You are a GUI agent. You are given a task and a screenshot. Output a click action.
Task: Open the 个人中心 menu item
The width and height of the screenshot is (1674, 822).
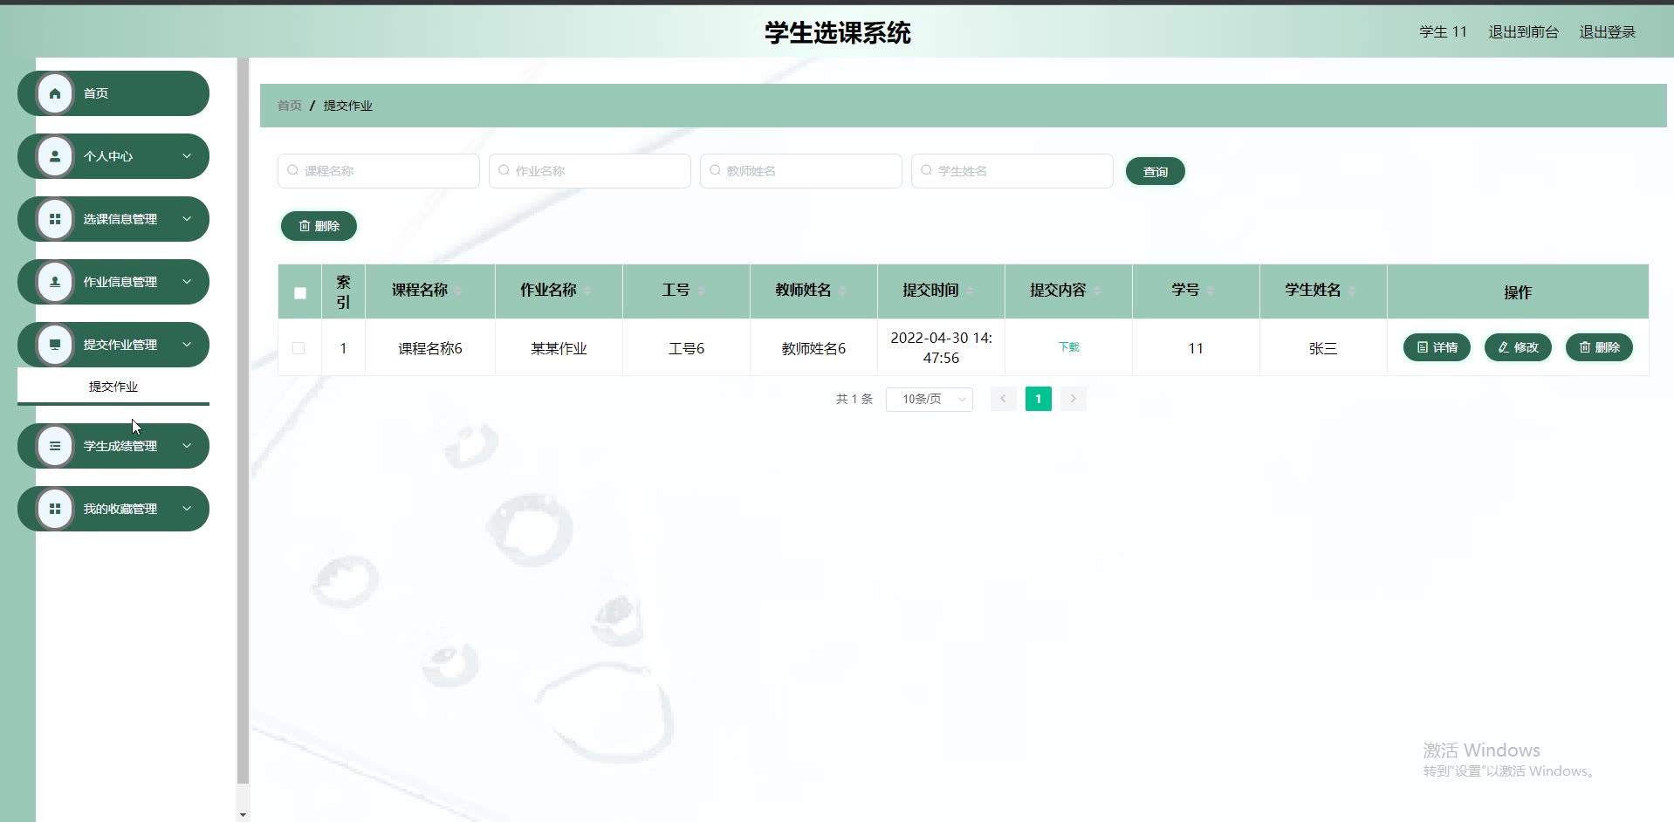[x=113, y=156]
